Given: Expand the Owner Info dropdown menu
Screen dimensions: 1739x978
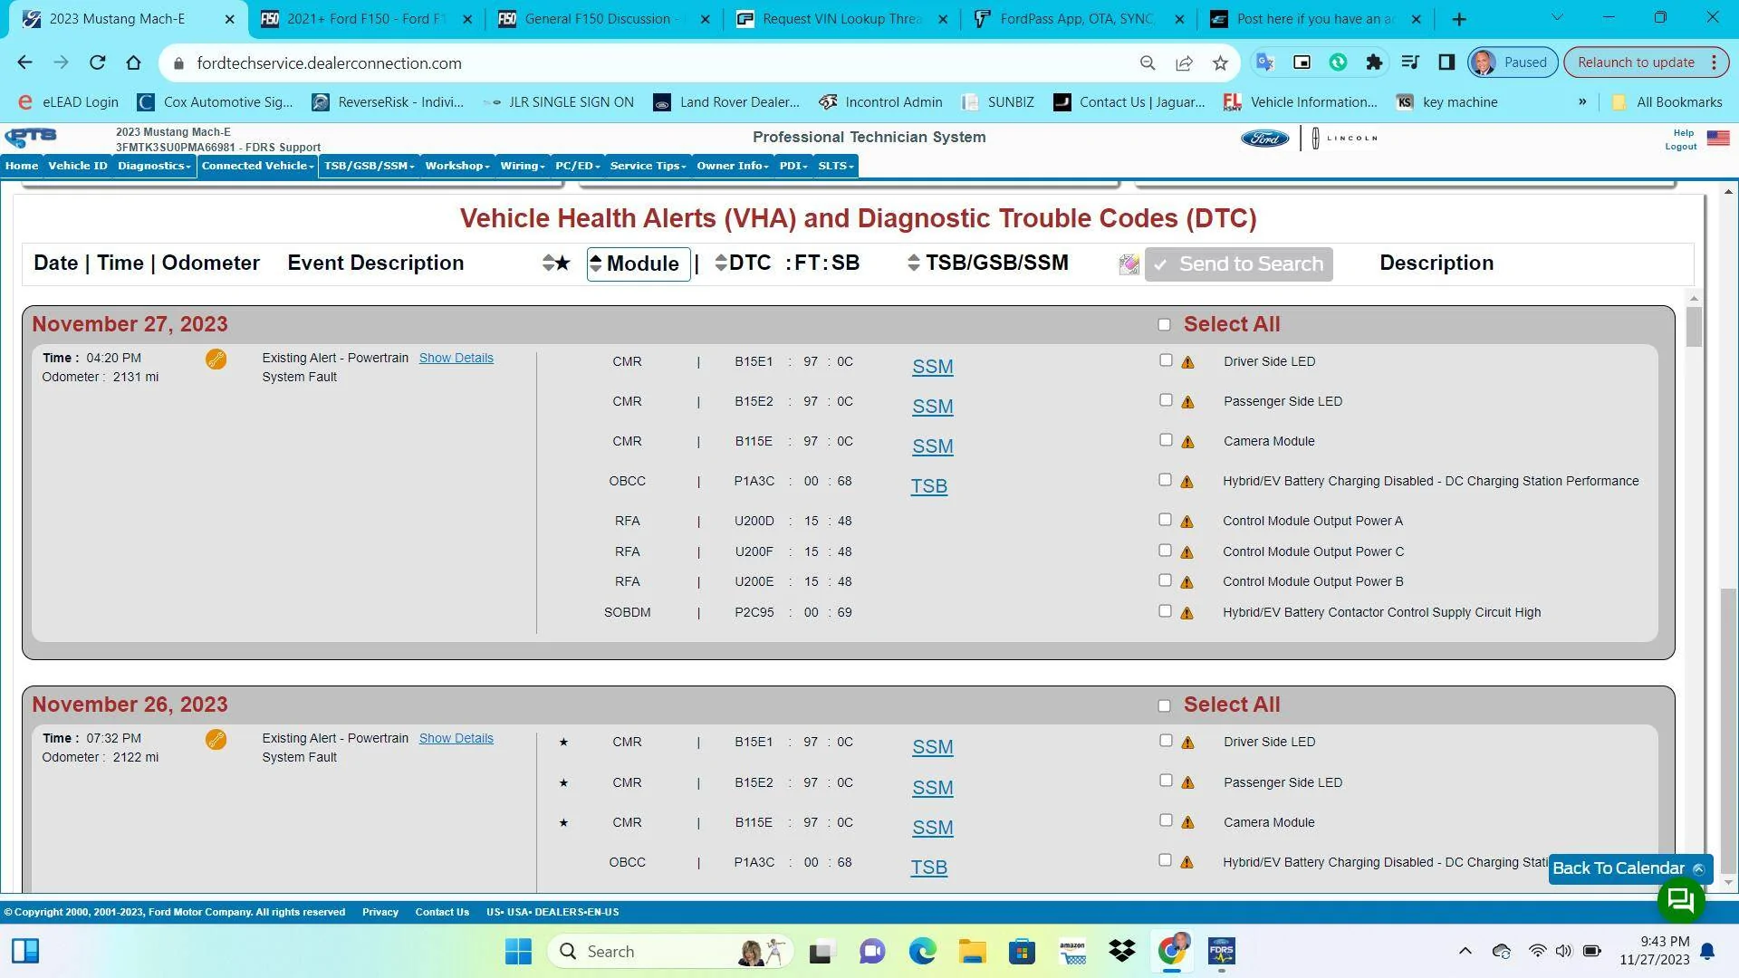Looking at the screenshot, I should (733, 166).
